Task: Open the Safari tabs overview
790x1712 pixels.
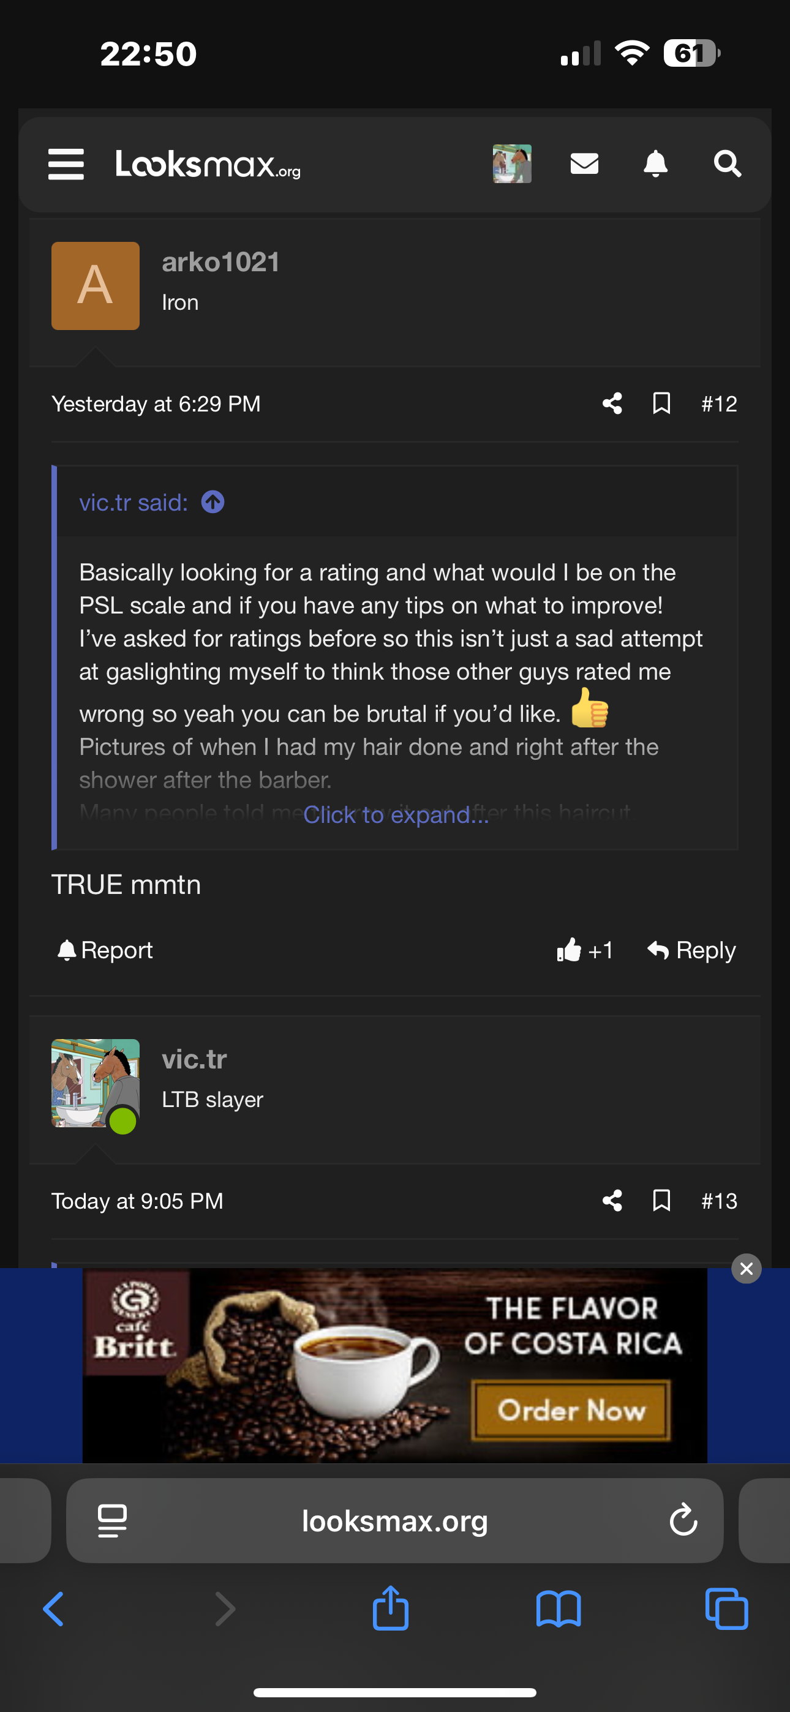Action: [x=726, y=1609]
